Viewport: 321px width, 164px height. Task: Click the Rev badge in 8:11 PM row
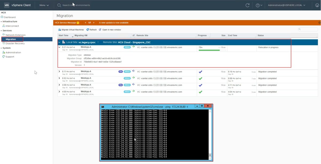[x=121, y=72]
